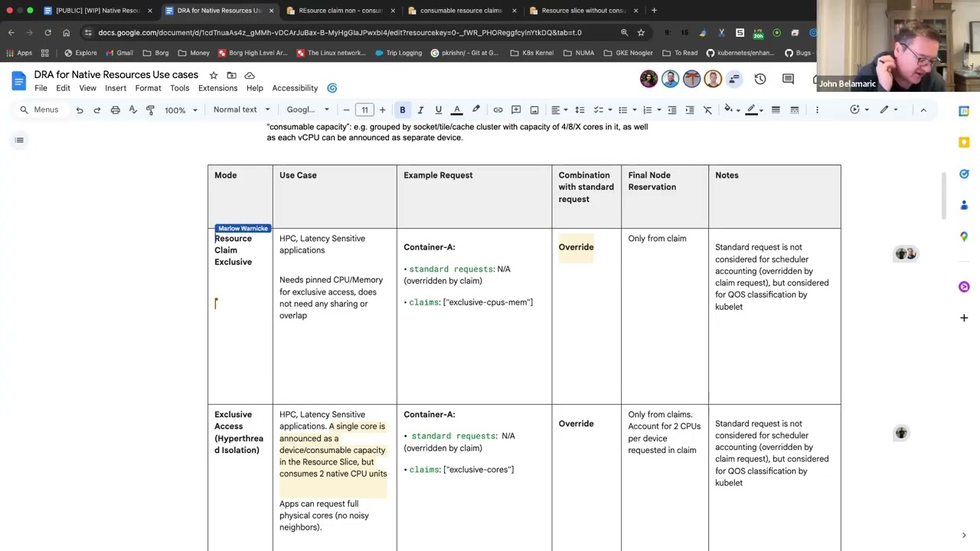This screenshot has height=551, width=980.
Task: Redo the last action
Action: pyautogui.click(x=97, y=110)
